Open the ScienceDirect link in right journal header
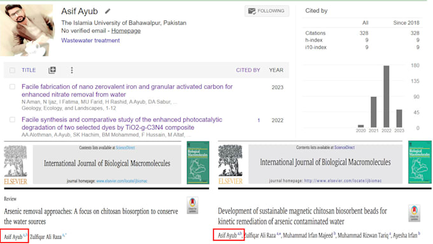The height and width of the screenshot is (244, 433). click(x=344, y=148)
